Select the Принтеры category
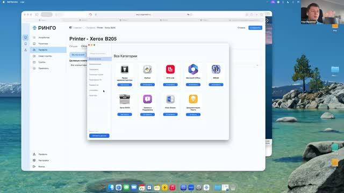Viewport: 344px width, 193px height. click(93, 95)
